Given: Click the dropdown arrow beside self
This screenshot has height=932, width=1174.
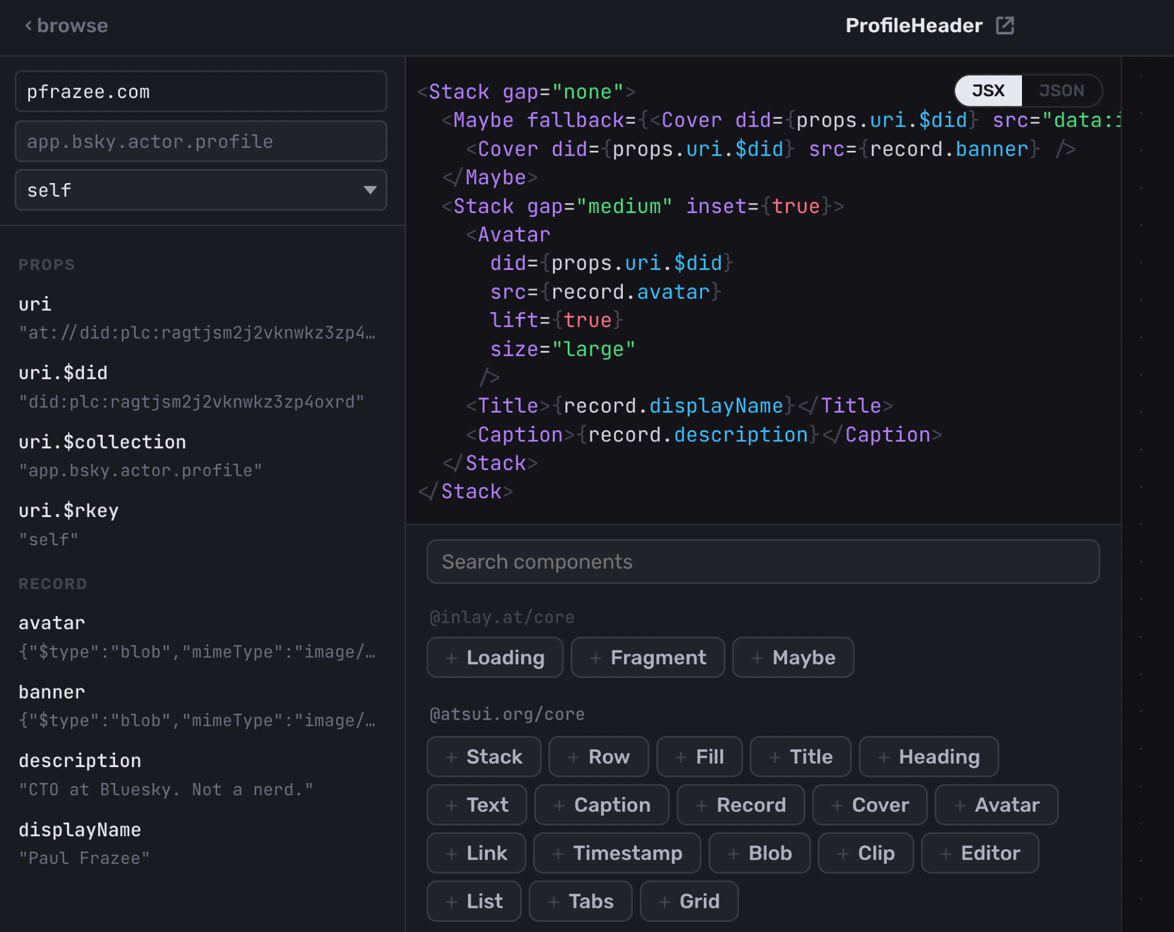Looking at the screenshot, I should tap(370, 190).
